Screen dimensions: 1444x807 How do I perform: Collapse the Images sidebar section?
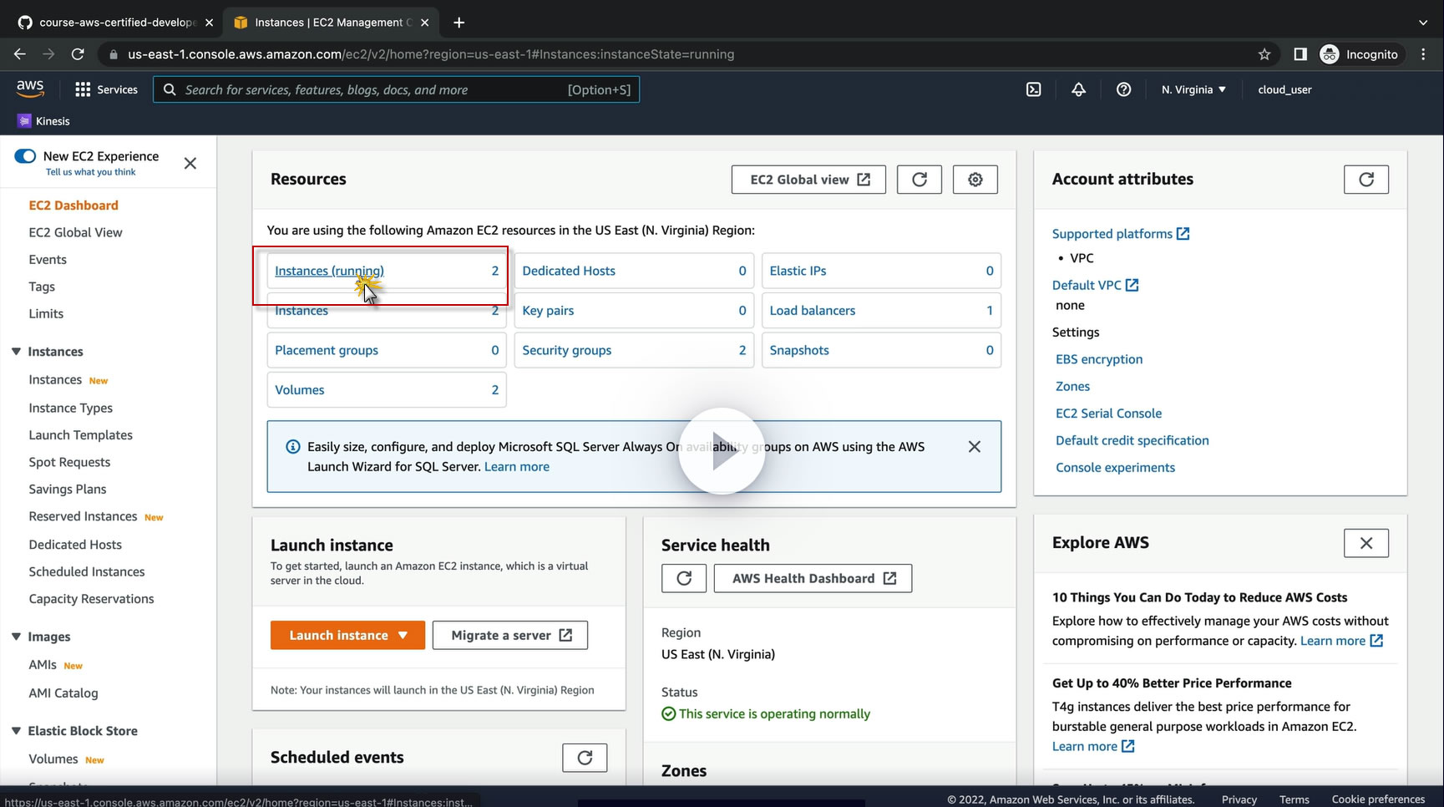[x=16, y=637]
